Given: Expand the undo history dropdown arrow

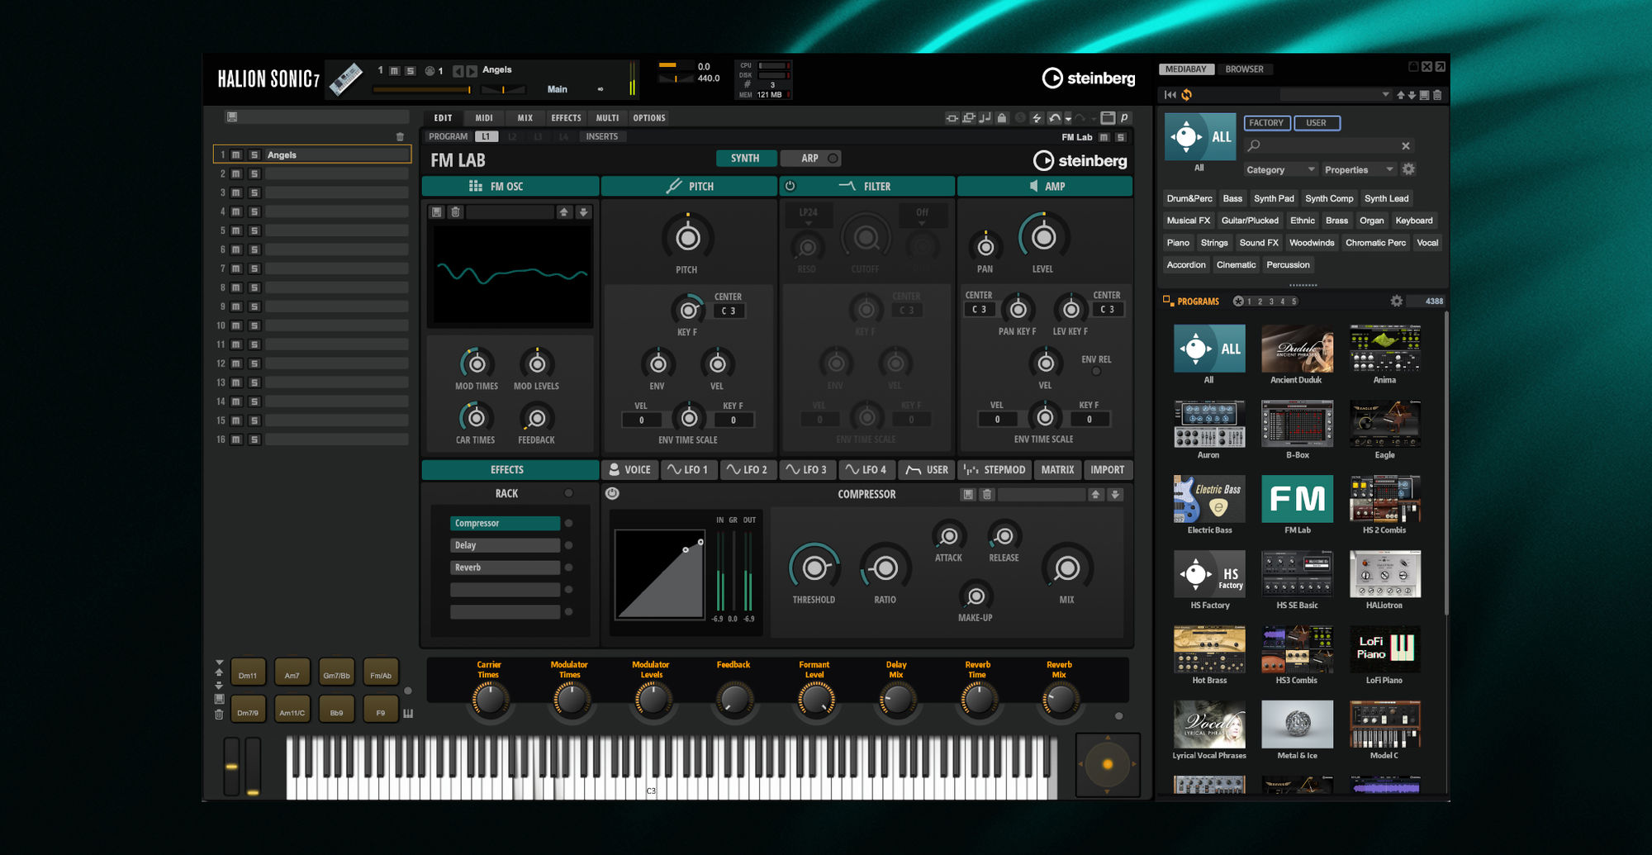Looking at the screenshot, I should click(1068, 119).
